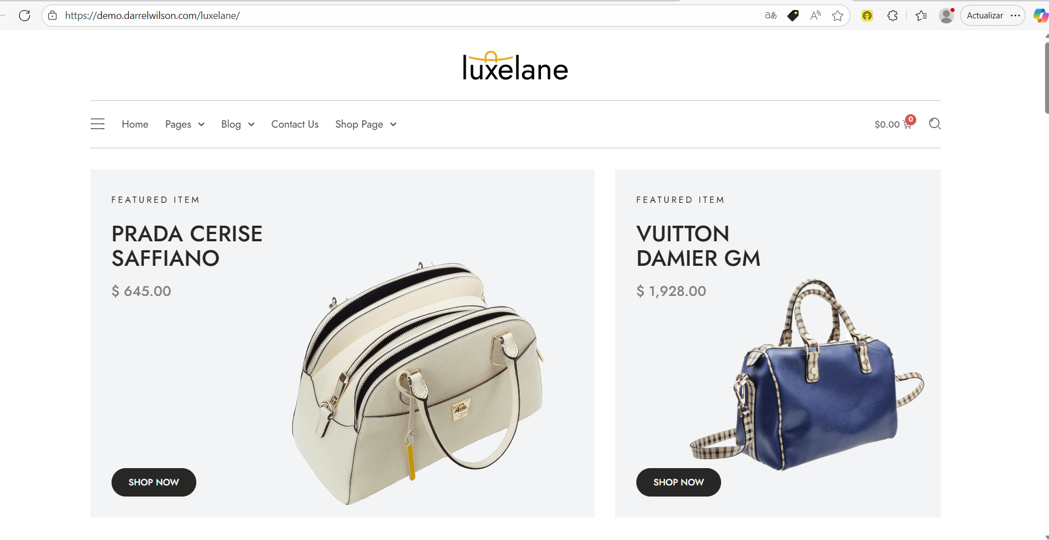Activate the read aloud icon
1049x540 pixels.
click(x=815, y=16)
